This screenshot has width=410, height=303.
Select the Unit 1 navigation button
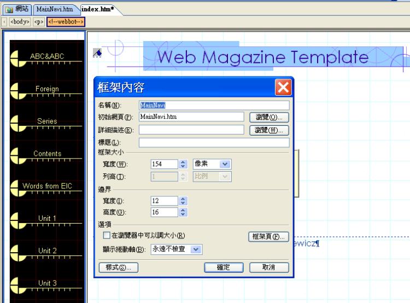pos(47,219)
